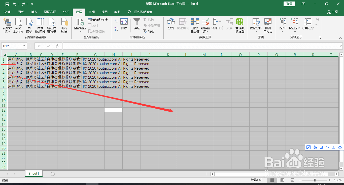The width and height of the screenshot is (344, 185).
Task: Expand the formula bar
Action: 341,46
